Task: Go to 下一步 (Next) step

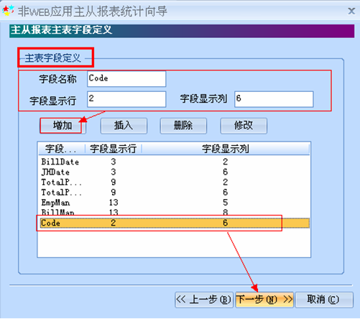Action: point(264,300)
